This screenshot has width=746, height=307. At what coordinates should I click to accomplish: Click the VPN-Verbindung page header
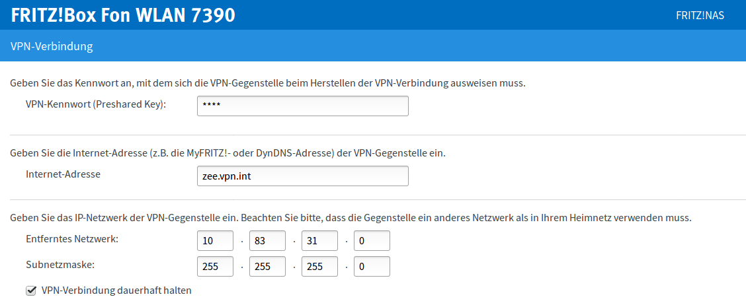point(52,46)
